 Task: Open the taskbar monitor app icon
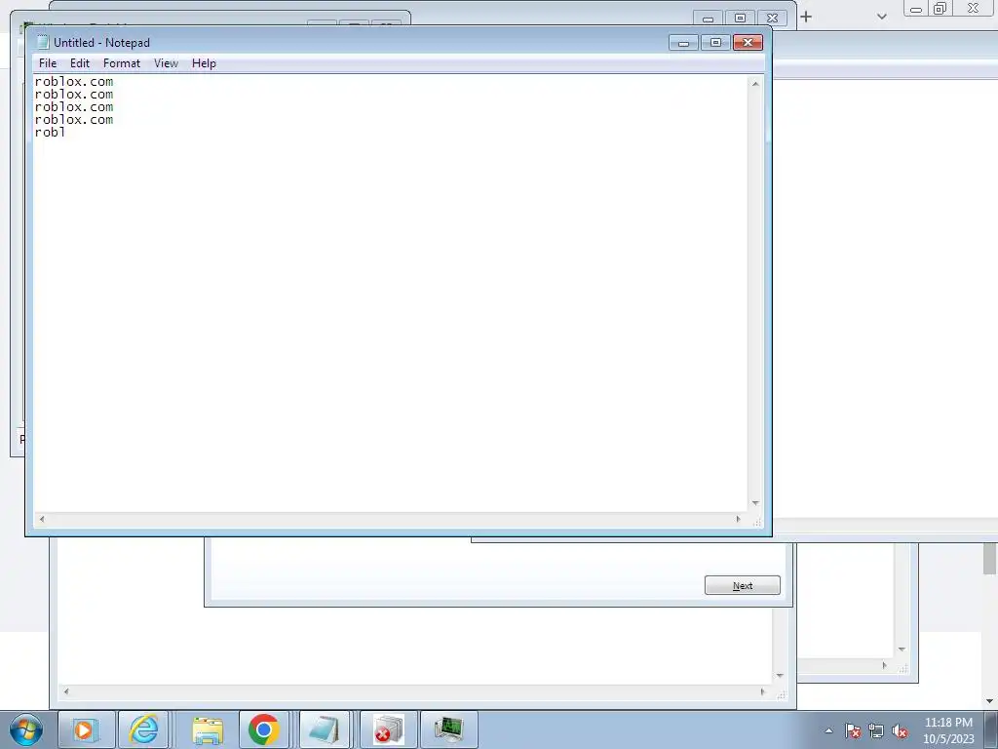(x=448, y=729)
